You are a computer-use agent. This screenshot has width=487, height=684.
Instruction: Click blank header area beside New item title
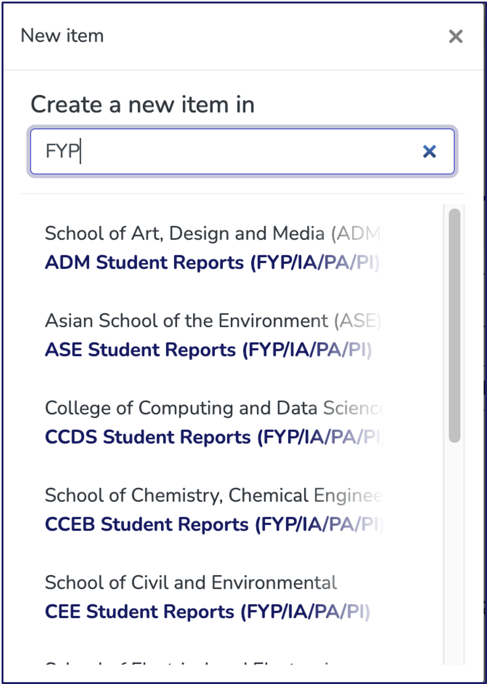tap(261, 36)
